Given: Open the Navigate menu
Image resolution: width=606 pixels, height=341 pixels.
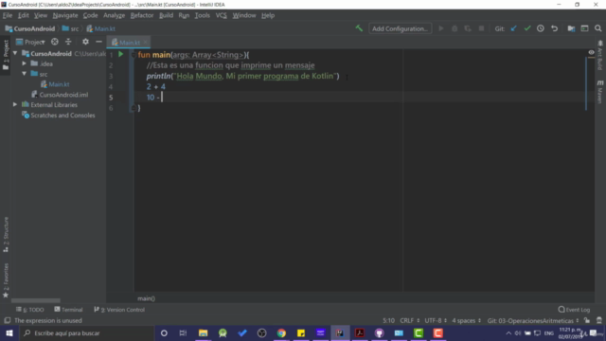Looking at the screenshot, I should [x=65, y=15].
